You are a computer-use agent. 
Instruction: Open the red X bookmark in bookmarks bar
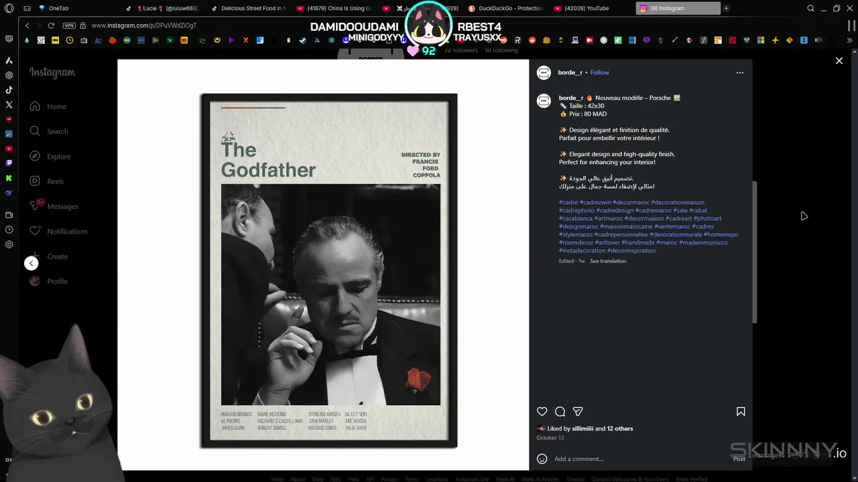coord(245,40)
